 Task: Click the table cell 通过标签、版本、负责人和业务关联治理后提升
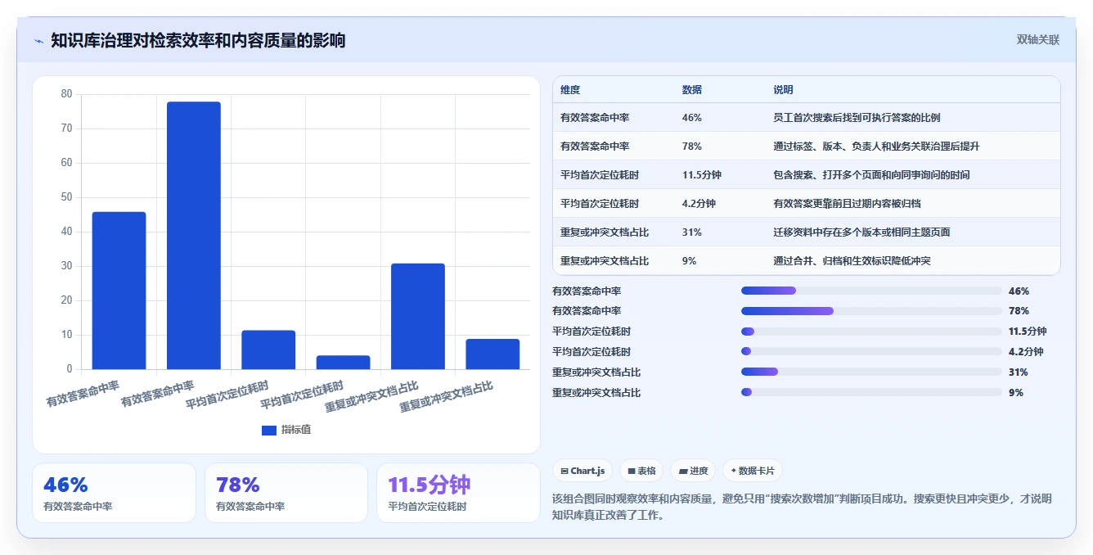(x=876, y=147)
